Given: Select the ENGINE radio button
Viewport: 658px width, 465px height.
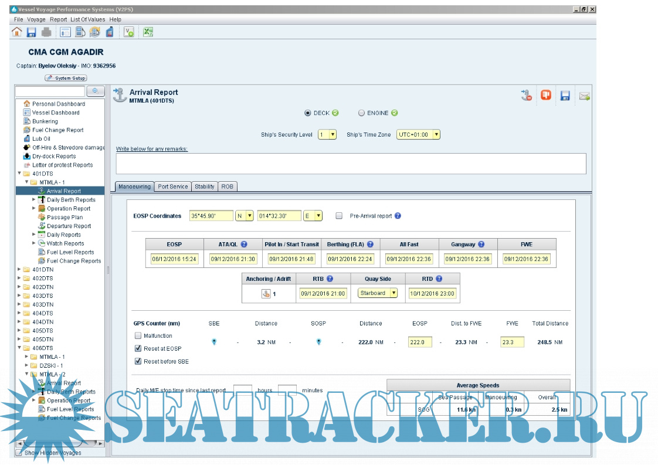Looking at the screenshot, I should point(361,113).
